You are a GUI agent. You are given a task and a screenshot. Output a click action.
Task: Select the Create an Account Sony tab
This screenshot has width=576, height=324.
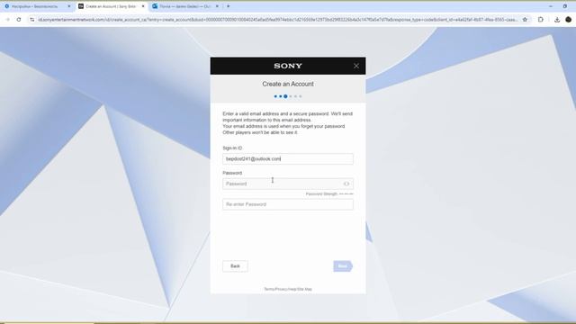tap(112, 6)
